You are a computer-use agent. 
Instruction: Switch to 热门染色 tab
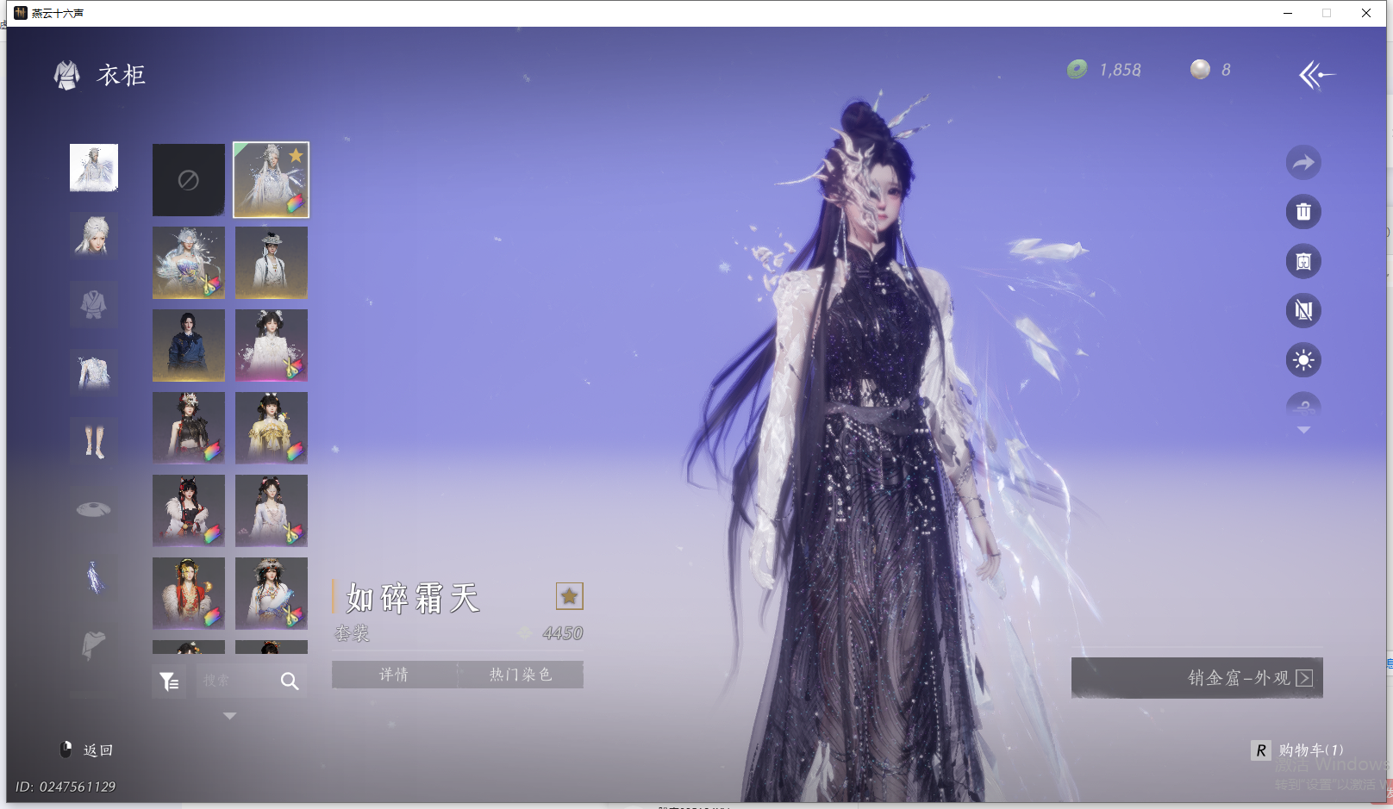coord(520,675)
